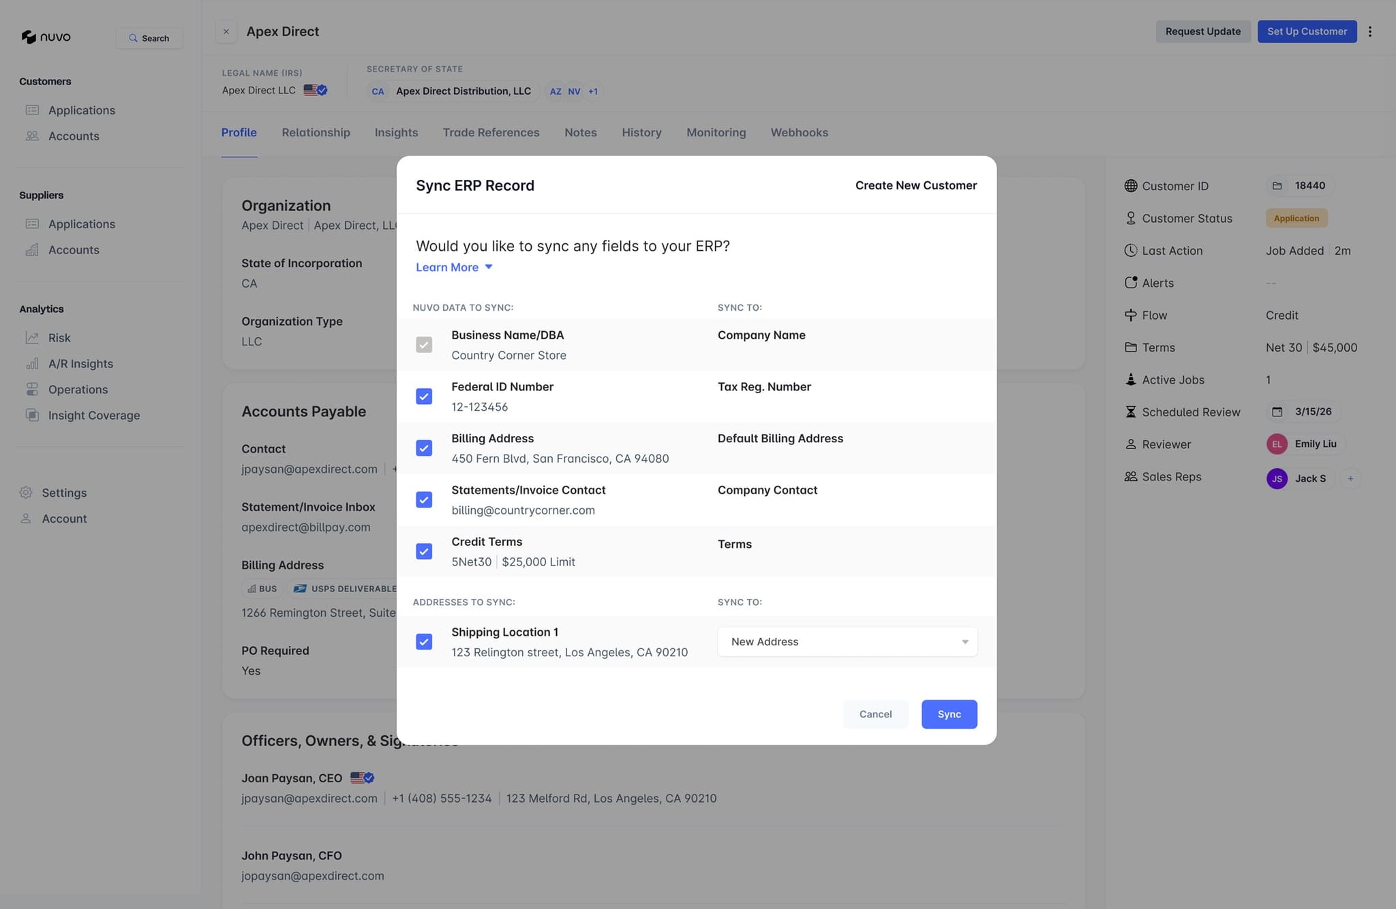Screen dimensions: 1396x909
Task: Open the New Address dropdown
Action: pyautogui.click(x=847, y=642)
